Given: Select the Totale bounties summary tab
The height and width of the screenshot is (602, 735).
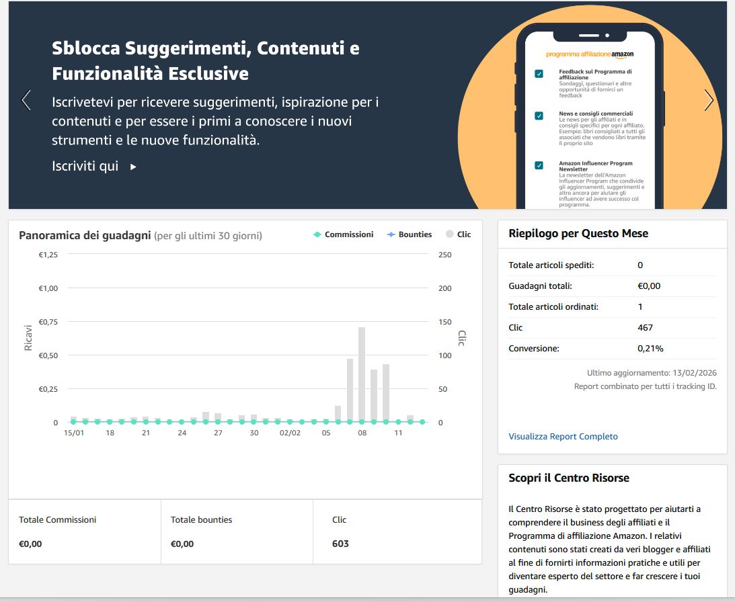Looking at the screenshot, I should pos(235,531).
